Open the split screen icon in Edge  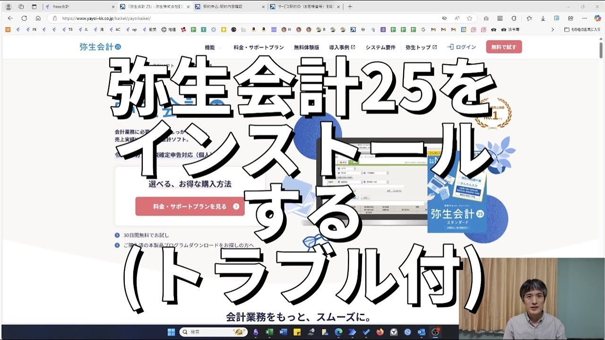(x=556, y=18)
